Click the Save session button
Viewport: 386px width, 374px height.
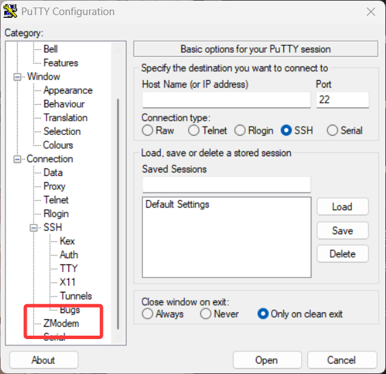coord(343,231)
